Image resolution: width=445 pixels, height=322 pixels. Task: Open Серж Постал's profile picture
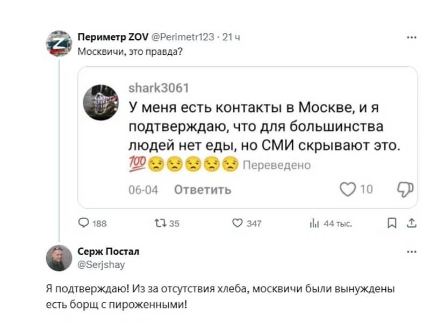coord(59,258)
